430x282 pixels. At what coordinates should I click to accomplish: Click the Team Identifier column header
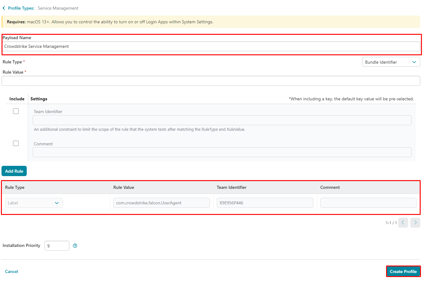232,187
